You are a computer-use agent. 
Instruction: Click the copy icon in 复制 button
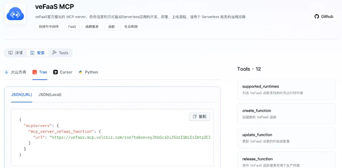pyautogui.click(x=195, y=117)
